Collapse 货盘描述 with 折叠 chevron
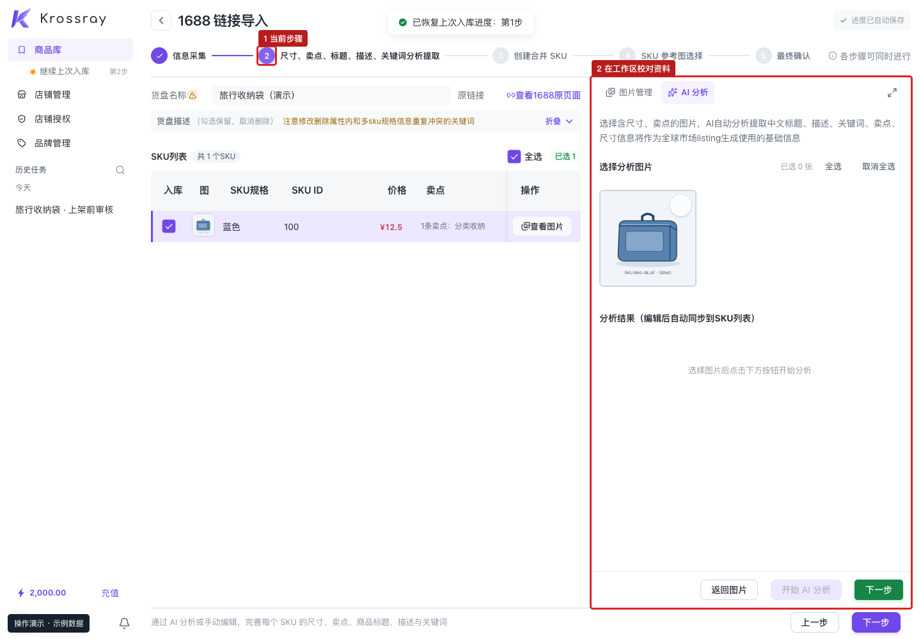 pos(559,121)
